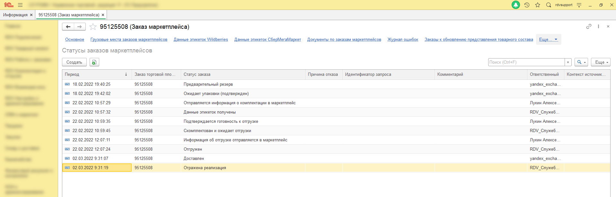Click the global search magnifier icon
This screenshot has width=616, height=197.
tap(549, 5)
